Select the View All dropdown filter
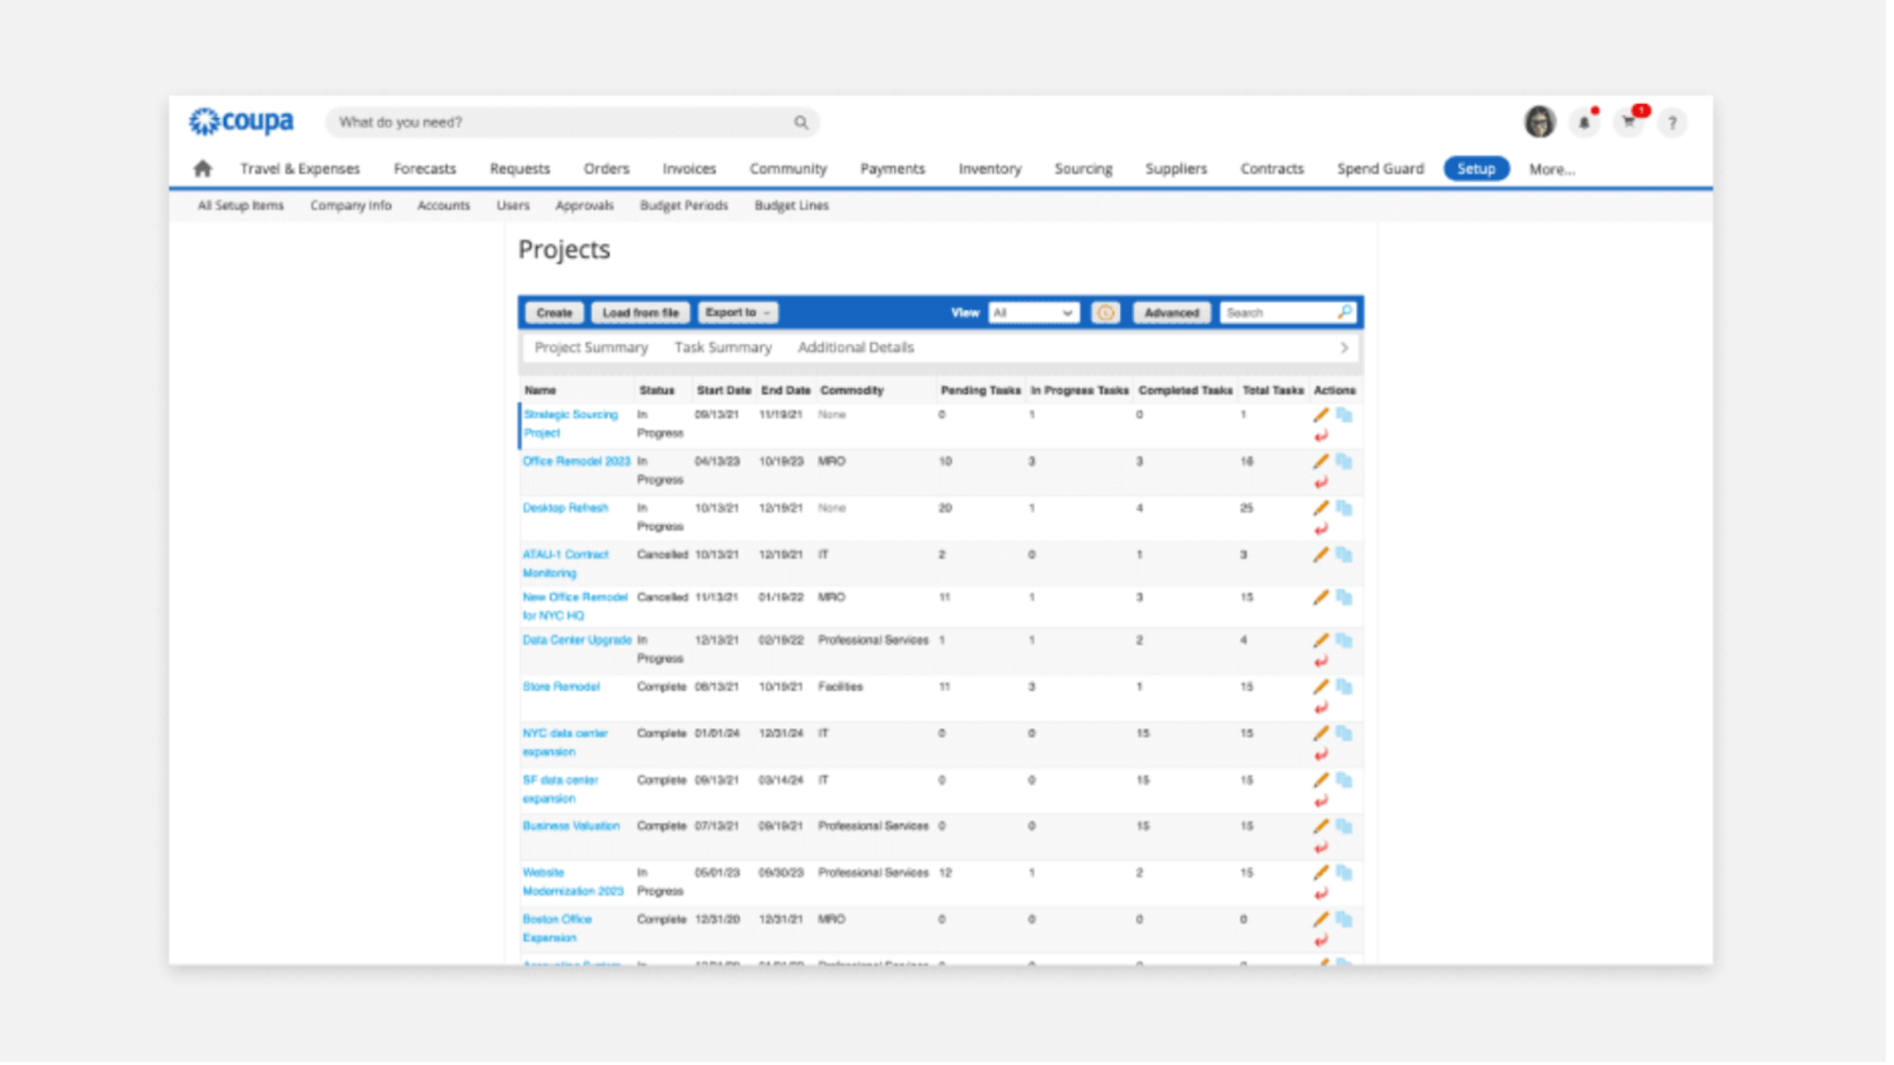This screenshot has width=1894, height=1065. coord(1034,313)
